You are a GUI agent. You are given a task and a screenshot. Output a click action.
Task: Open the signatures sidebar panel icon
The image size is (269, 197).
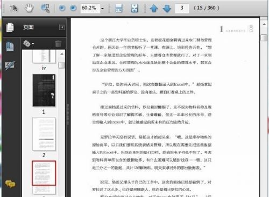tap(10, 65)
